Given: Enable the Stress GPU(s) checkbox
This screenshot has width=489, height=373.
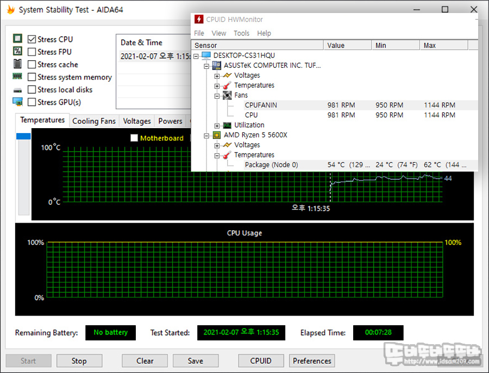Looking at the screenshot, I should [32, 102].
